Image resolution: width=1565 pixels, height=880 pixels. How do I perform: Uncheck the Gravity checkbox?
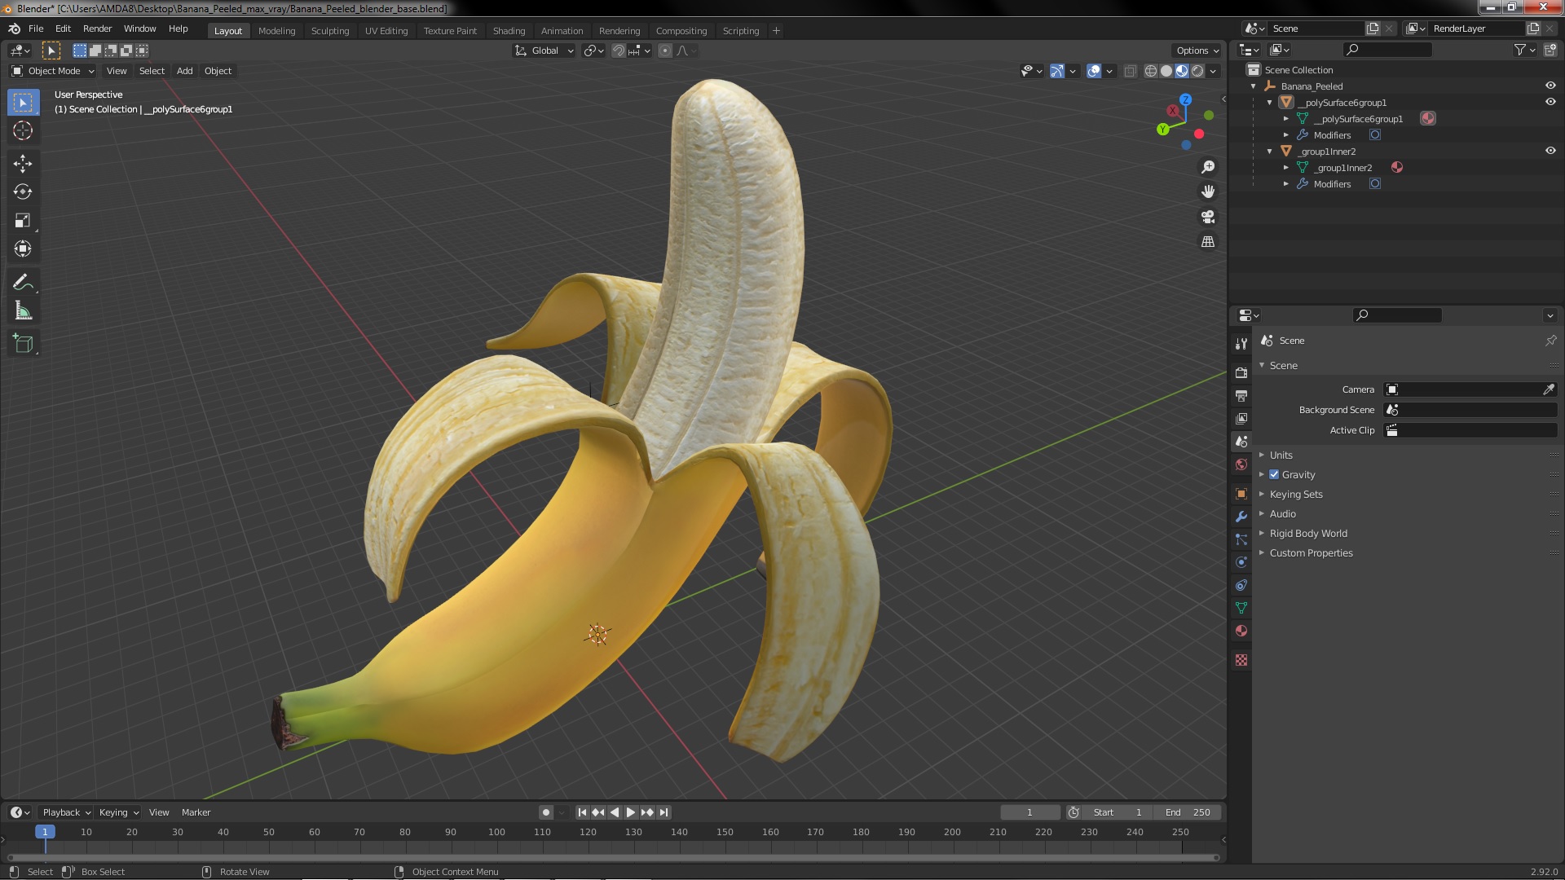pyautogui.click(x=1274, y=474)
